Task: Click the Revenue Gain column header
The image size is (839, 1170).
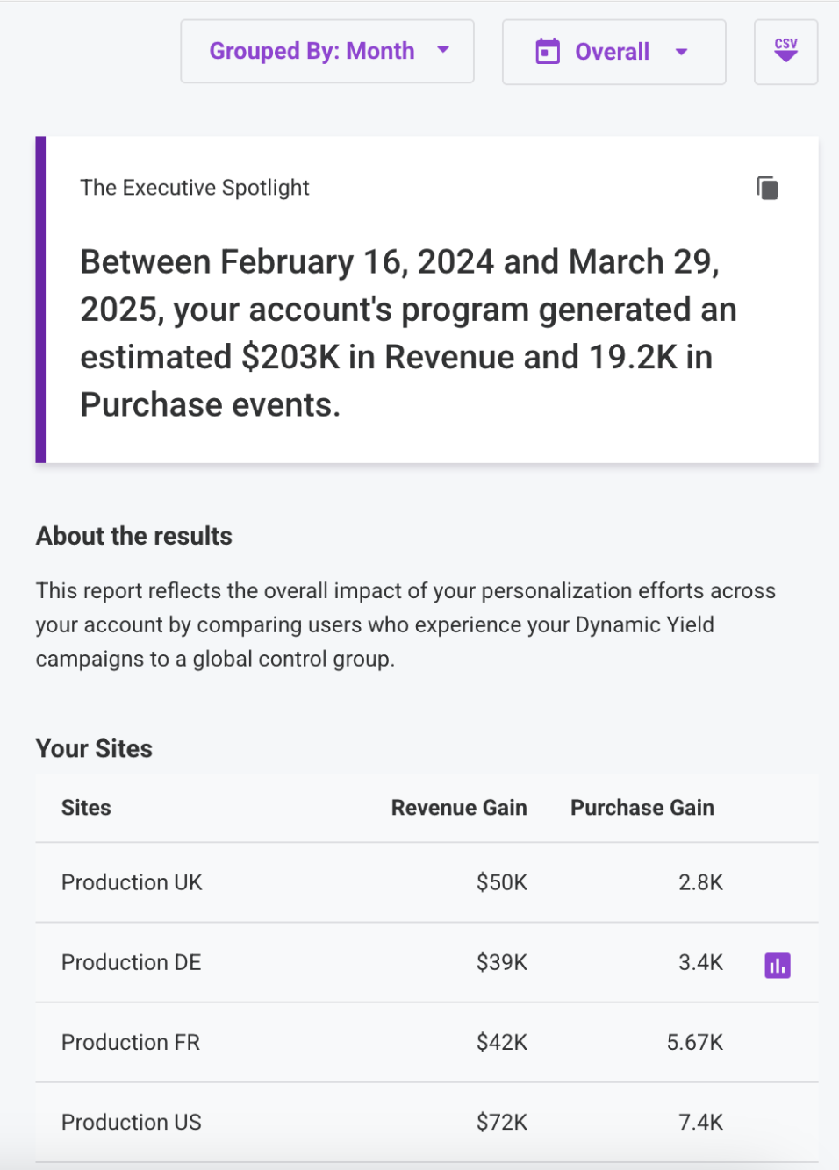Action: tap(459, 808)
